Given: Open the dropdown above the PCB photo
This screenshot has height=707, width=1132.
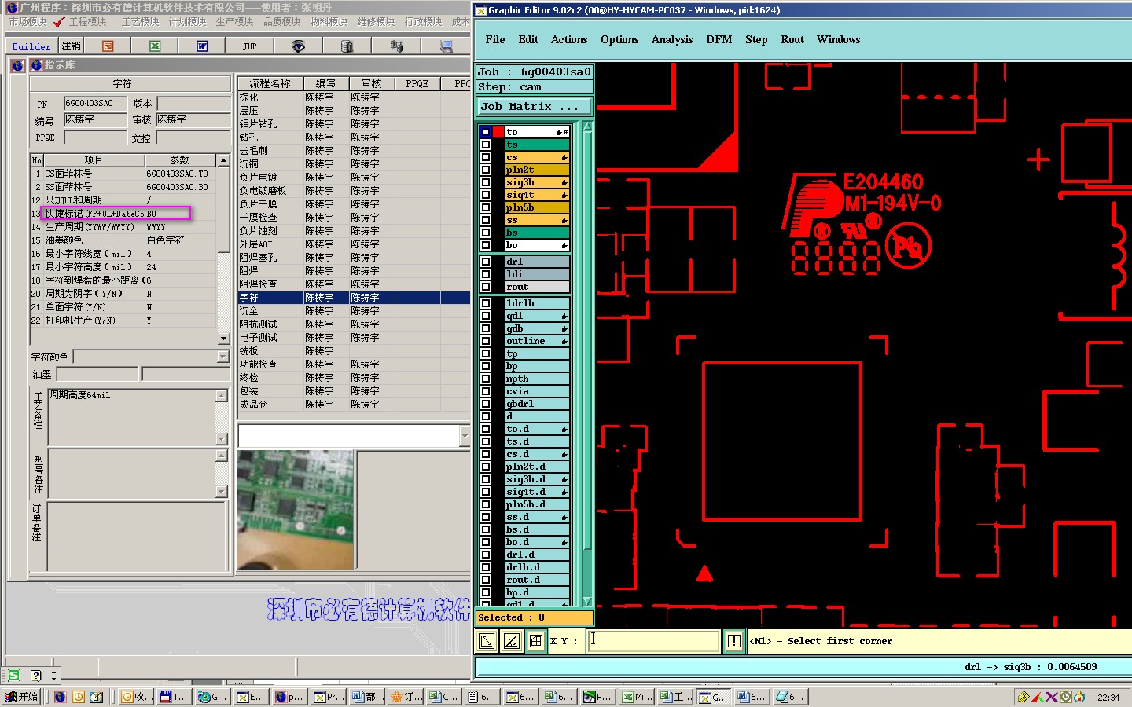Looking at the screenshot, I should 465,436.
